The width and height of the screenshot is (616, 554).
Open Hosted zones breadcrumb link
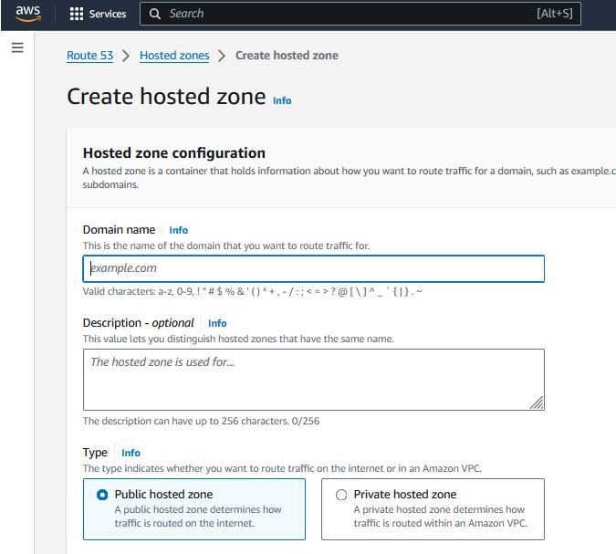tap(174, 56)
